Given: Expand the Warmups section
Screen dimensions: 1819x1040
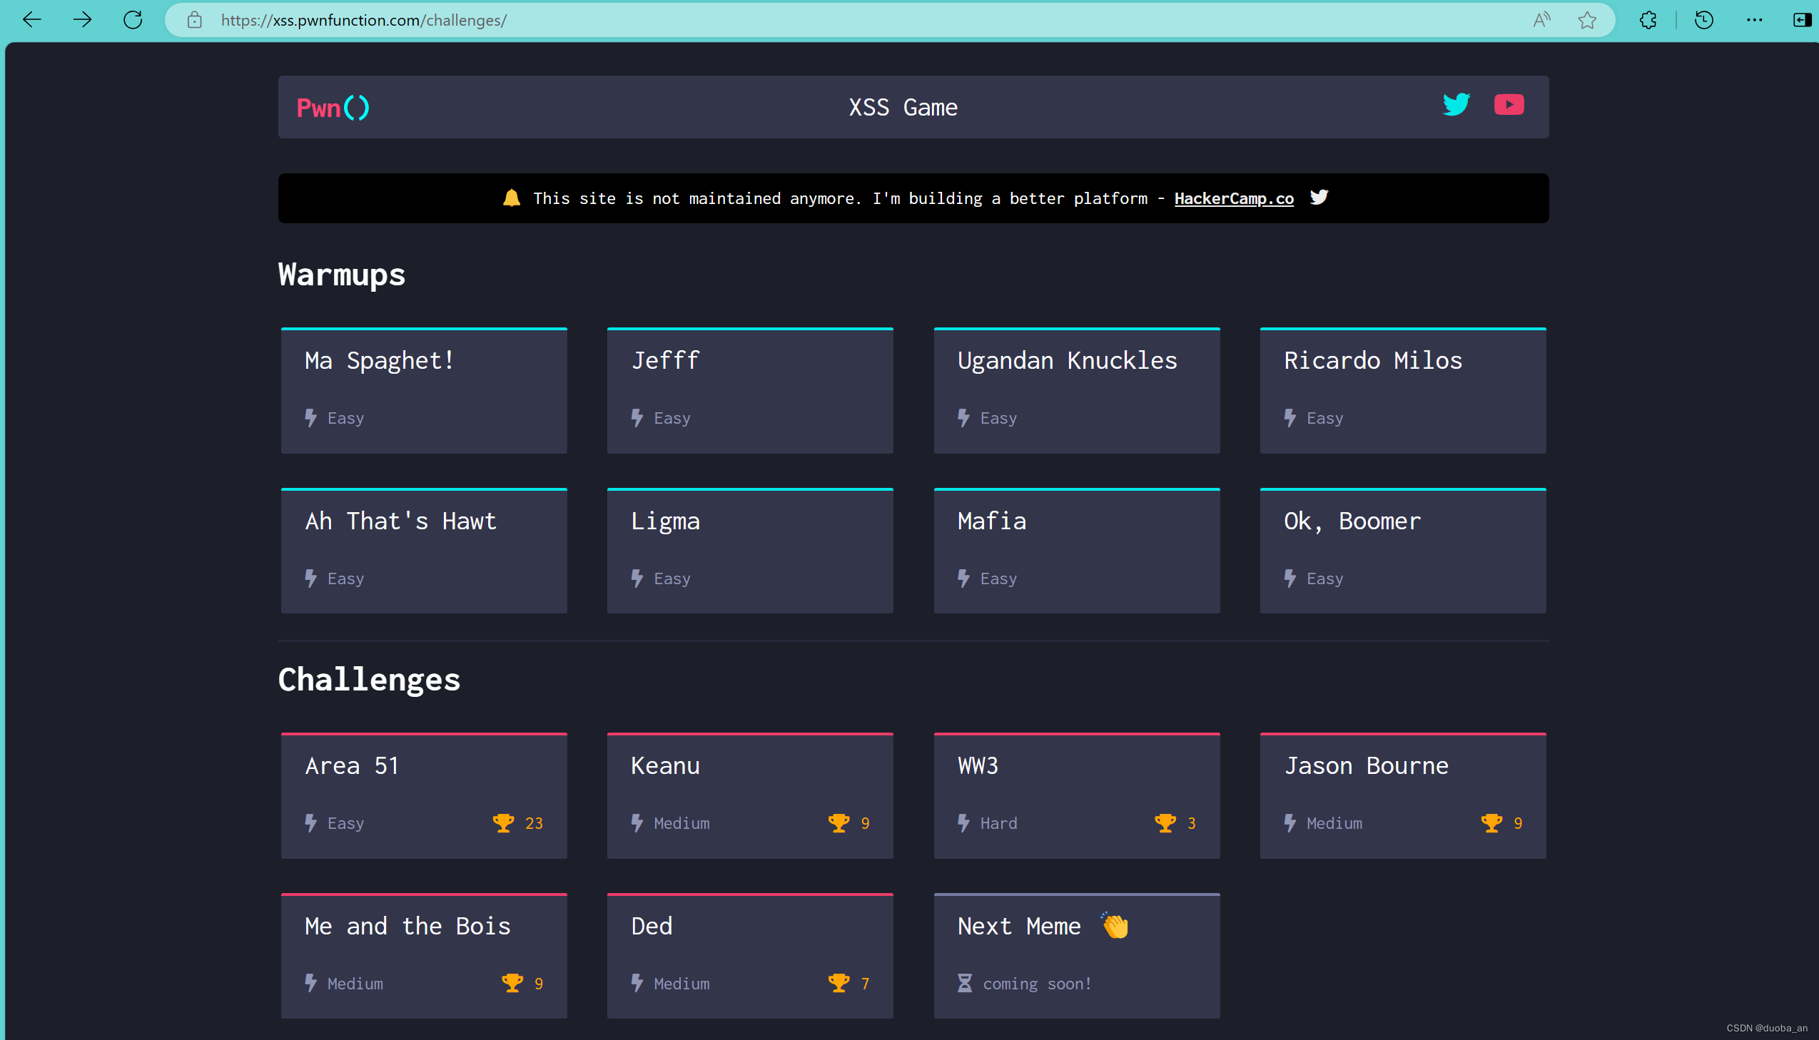Looking at the screenshot, I should (343, 273).
